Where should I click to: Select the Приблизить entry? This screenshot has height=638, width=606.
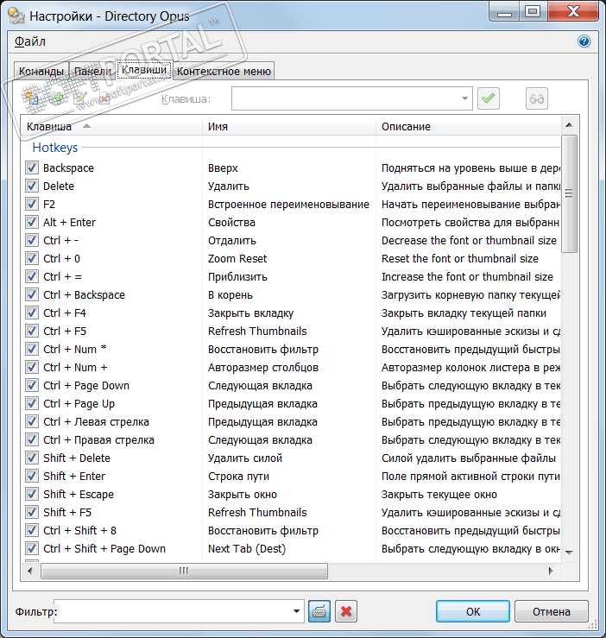(x=237, y=276)
